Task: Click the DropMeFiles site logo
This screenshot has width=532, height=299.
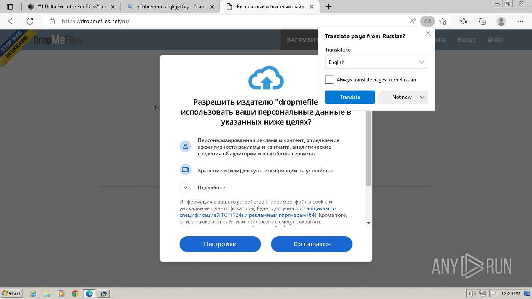Action: tap(58, 40)
